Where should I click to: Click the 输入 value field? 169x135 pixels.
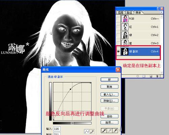[57, 129]
